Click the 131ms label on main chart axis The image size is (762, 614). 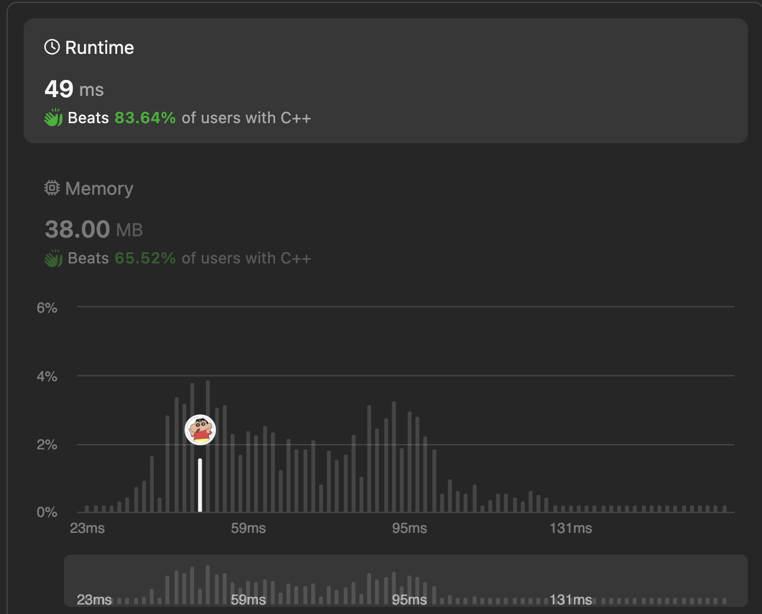pos(571,528)
